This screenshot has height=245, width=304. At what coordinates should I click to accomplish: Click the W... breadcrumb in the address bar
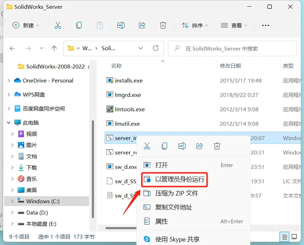(87, 48)
